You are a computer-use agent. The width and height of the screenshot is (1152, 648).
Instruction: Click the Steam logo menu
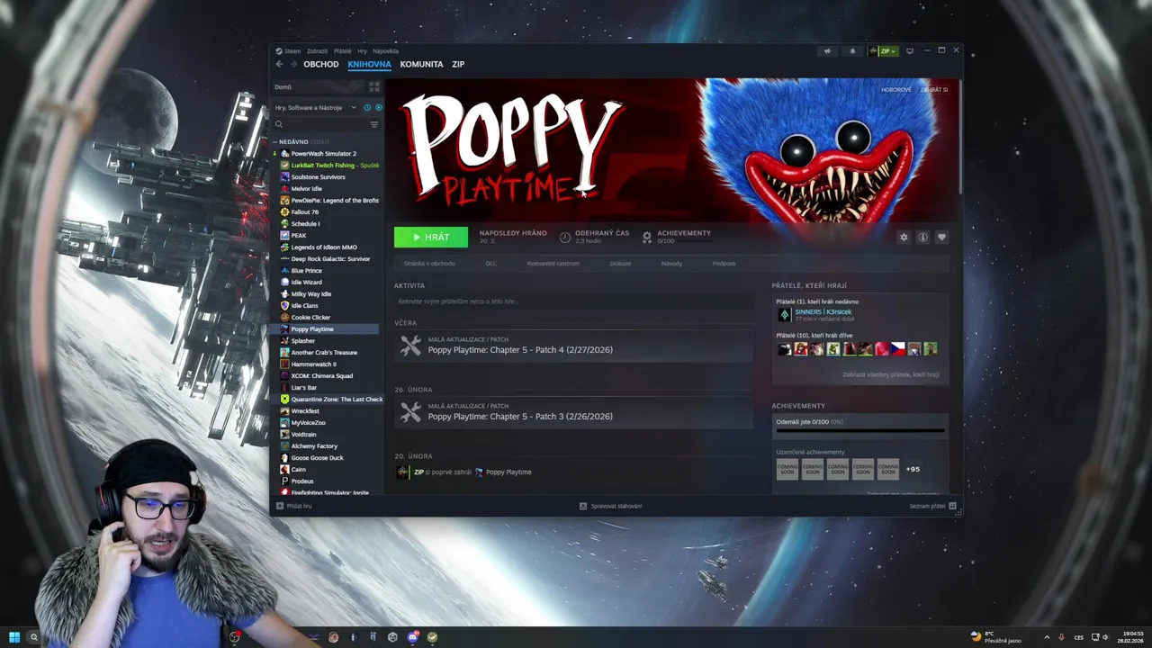tap(288, 51)
